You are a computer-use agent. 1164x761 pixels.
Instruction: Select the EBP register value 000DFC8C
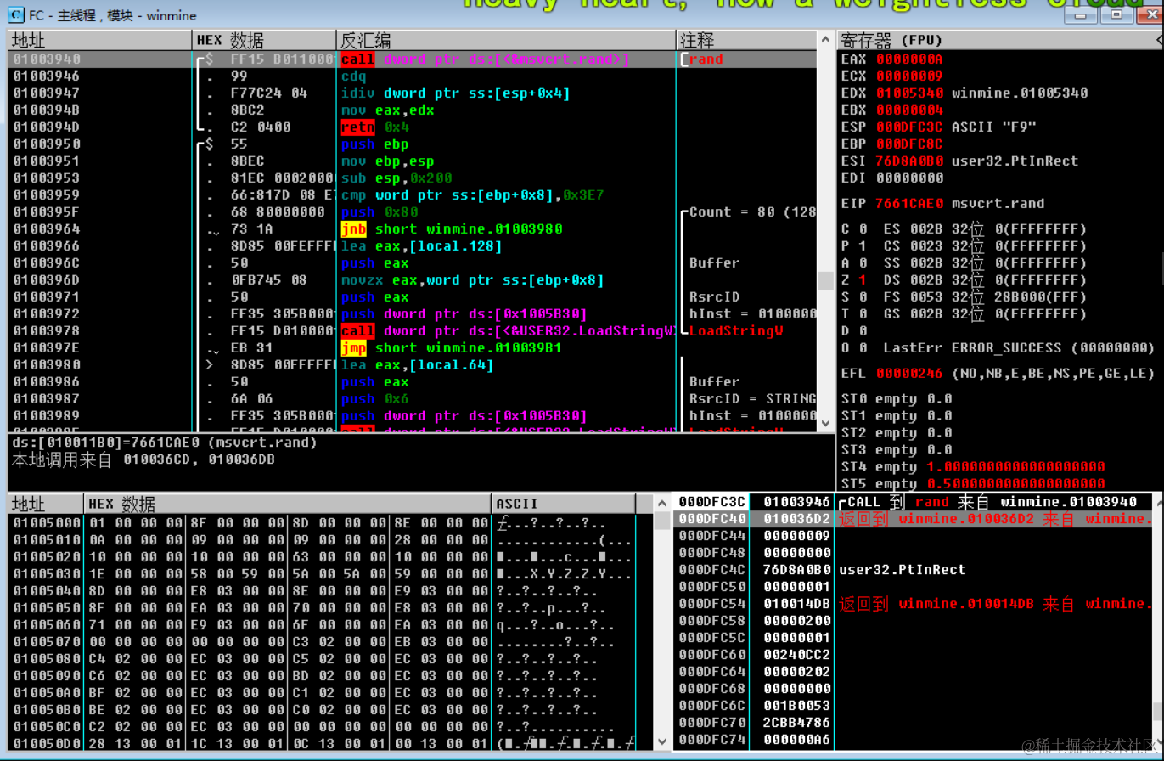click(909, 144)
